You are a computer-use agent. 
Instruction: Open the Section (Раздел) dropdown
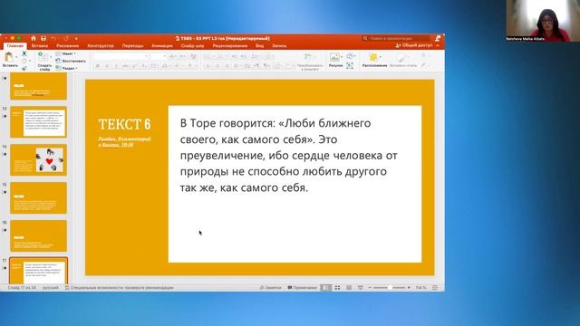(x=66, y=68)
